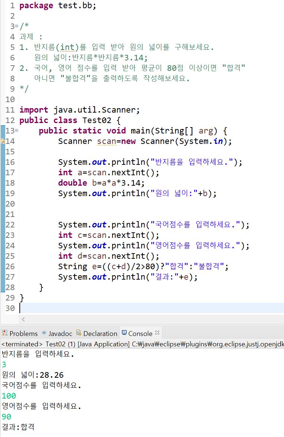Click the 'String' type on line 26

coord(72,267)
